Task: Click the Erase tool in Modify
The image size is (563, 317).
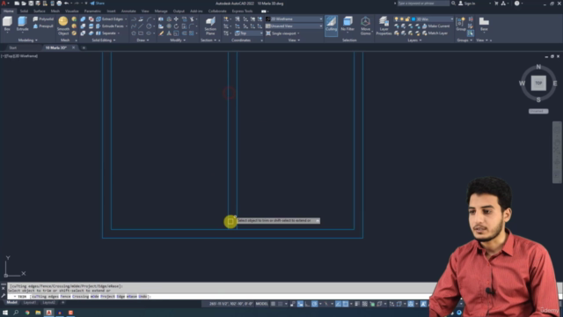Action: (161, 33)
